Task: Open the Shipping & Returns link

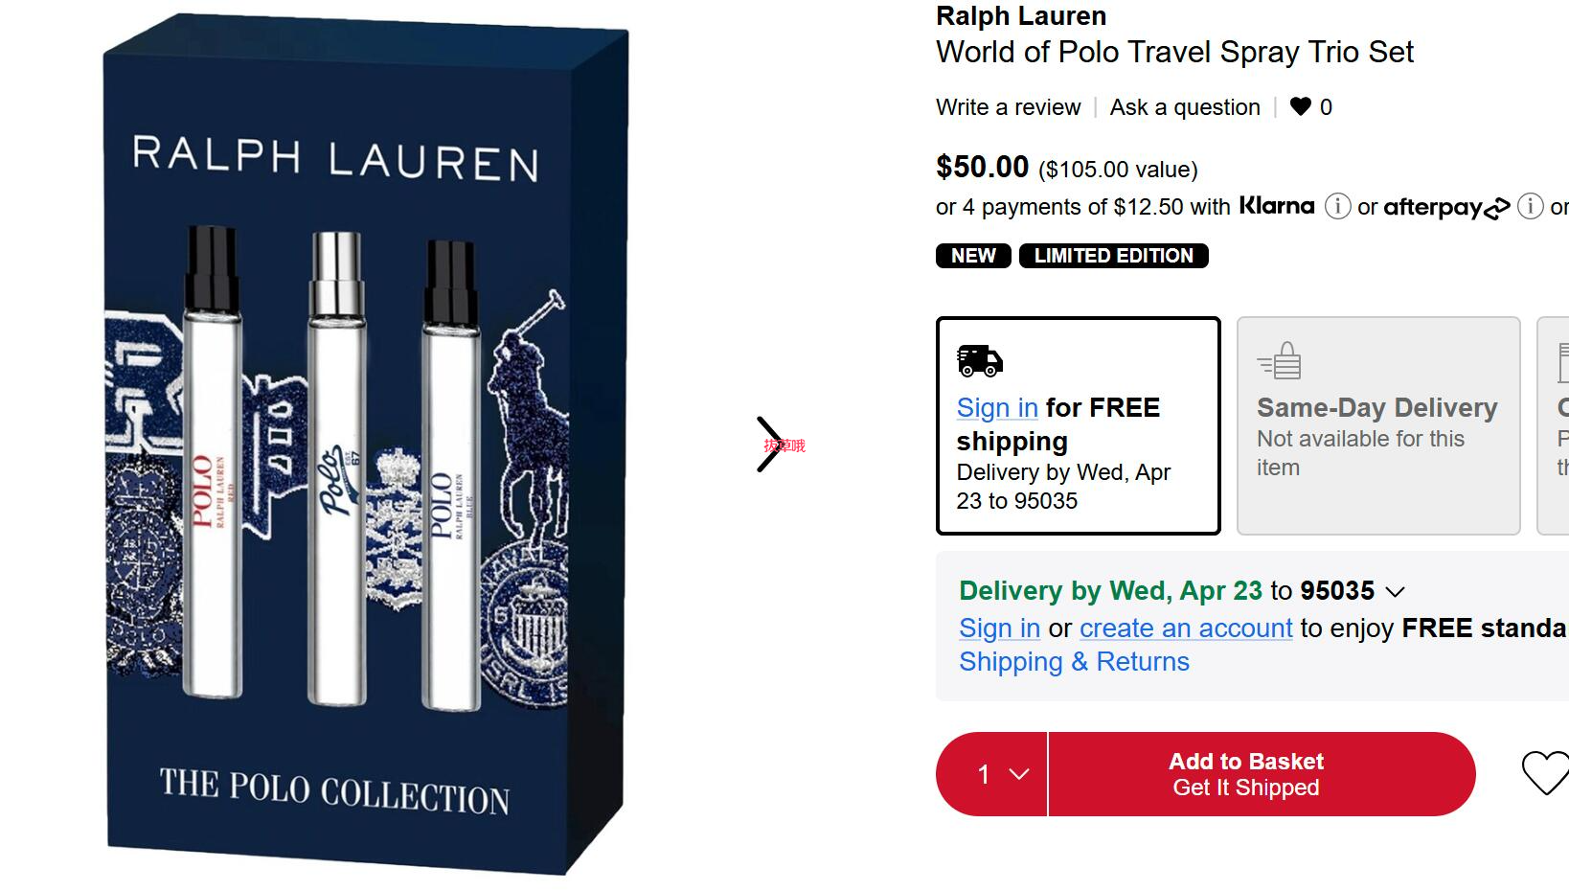Action: click(x=1074, y=662)
